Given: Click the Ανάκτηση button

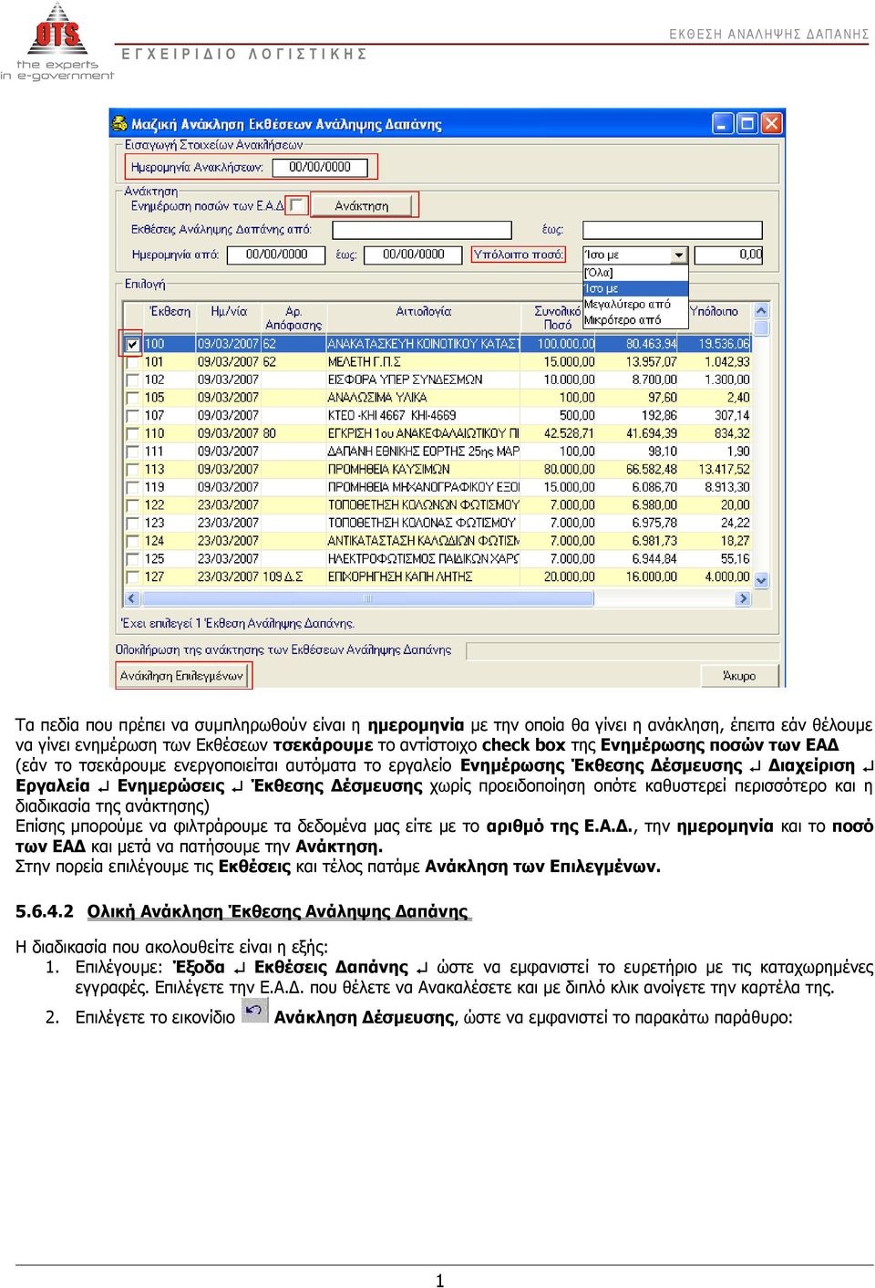Looking at the screenshot, I should [x=362, y=206].
